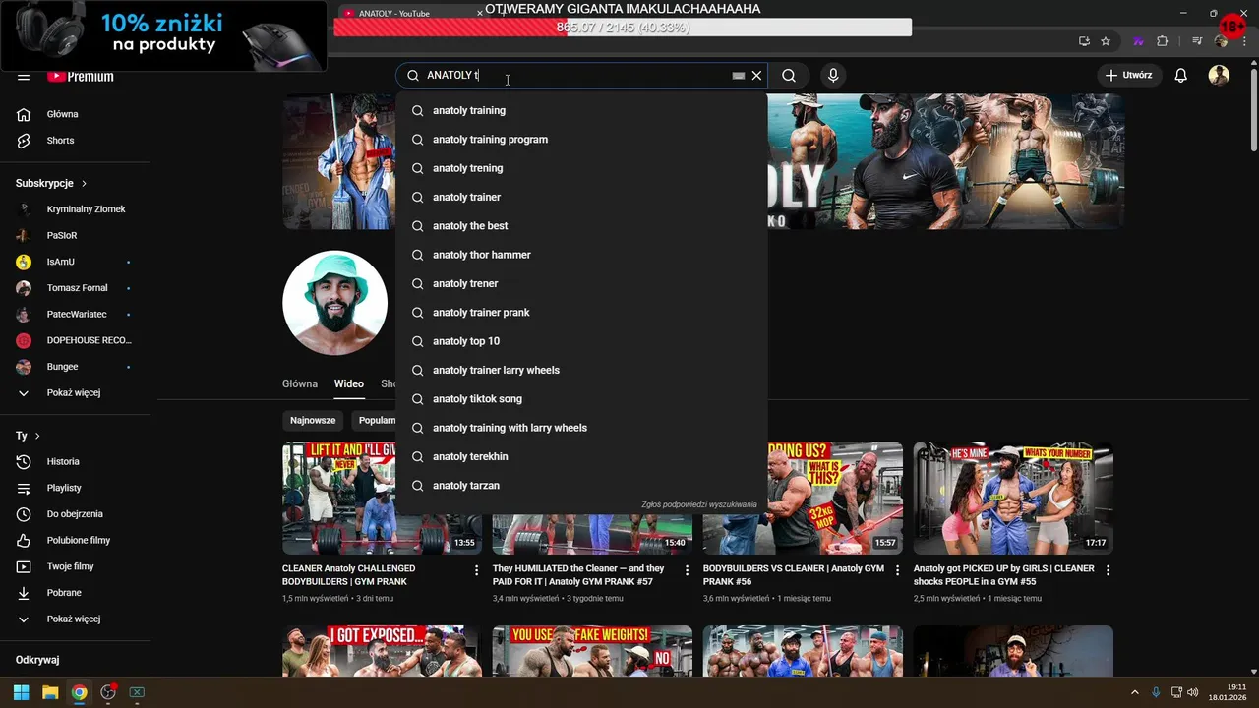Open Twoje filmy in the sidebar

click(77, 566)
